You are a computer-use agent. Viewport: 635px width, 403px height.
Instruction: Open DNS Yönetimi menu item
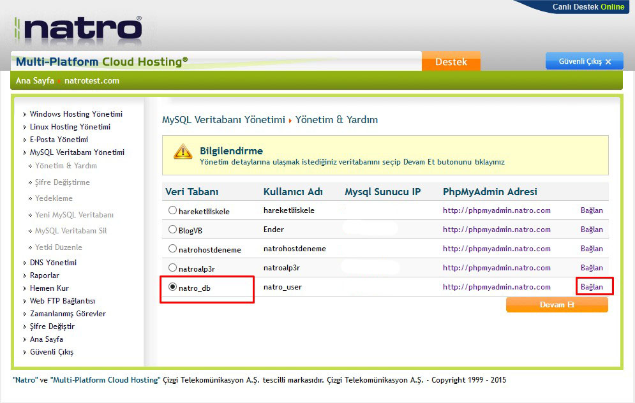tap(53, 263)
